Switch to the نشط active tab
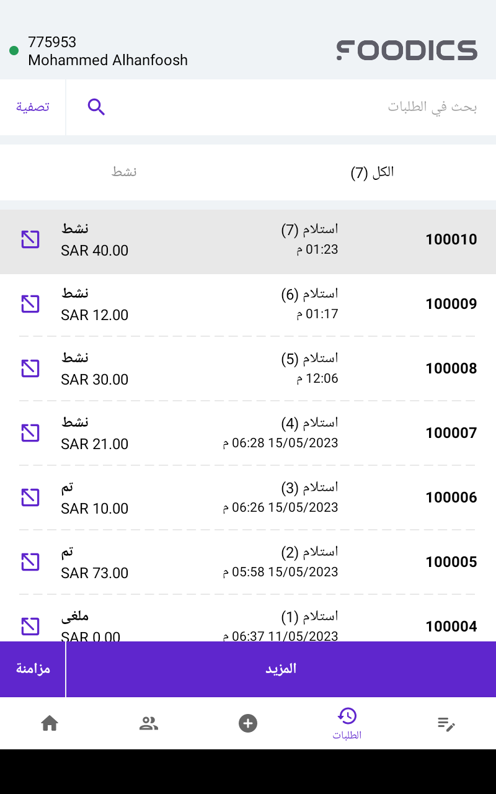Image resolution: width=496 pixels, height=794 pixels. 124,172
